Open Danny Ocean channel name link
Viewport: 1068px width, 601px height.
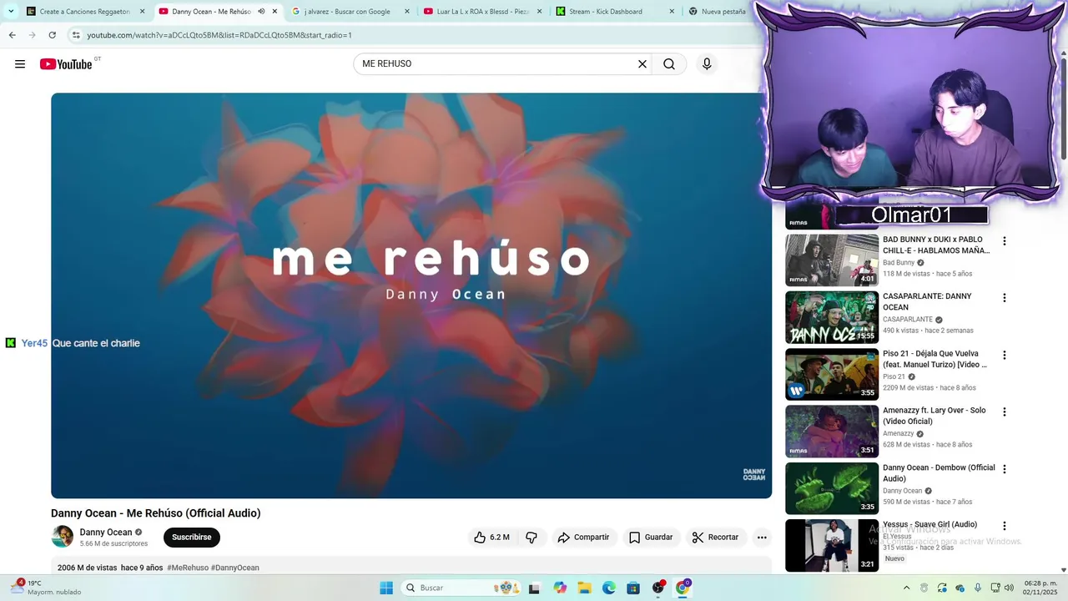(106, 533)
